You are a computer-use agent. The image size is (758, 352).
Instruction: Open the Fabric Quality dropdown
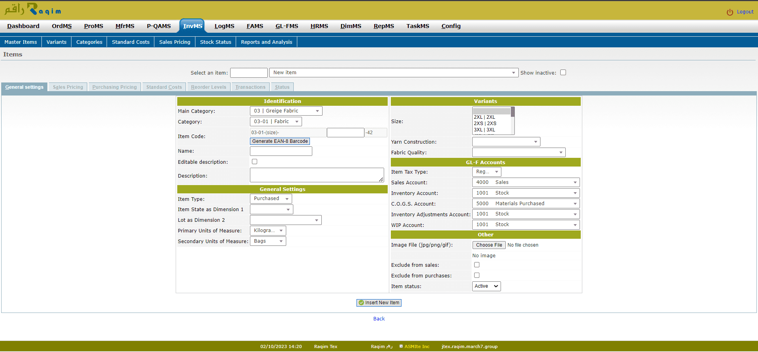point(519,152)
